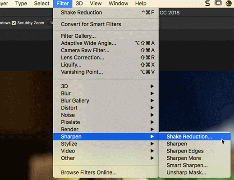Open Lens Correction... filter
This screenshot has width=234, height=180.
click(106, 58)
